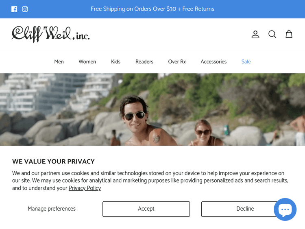Select the Readers menu item
Screen dimensions: 305x229
[x=144, y=62]
